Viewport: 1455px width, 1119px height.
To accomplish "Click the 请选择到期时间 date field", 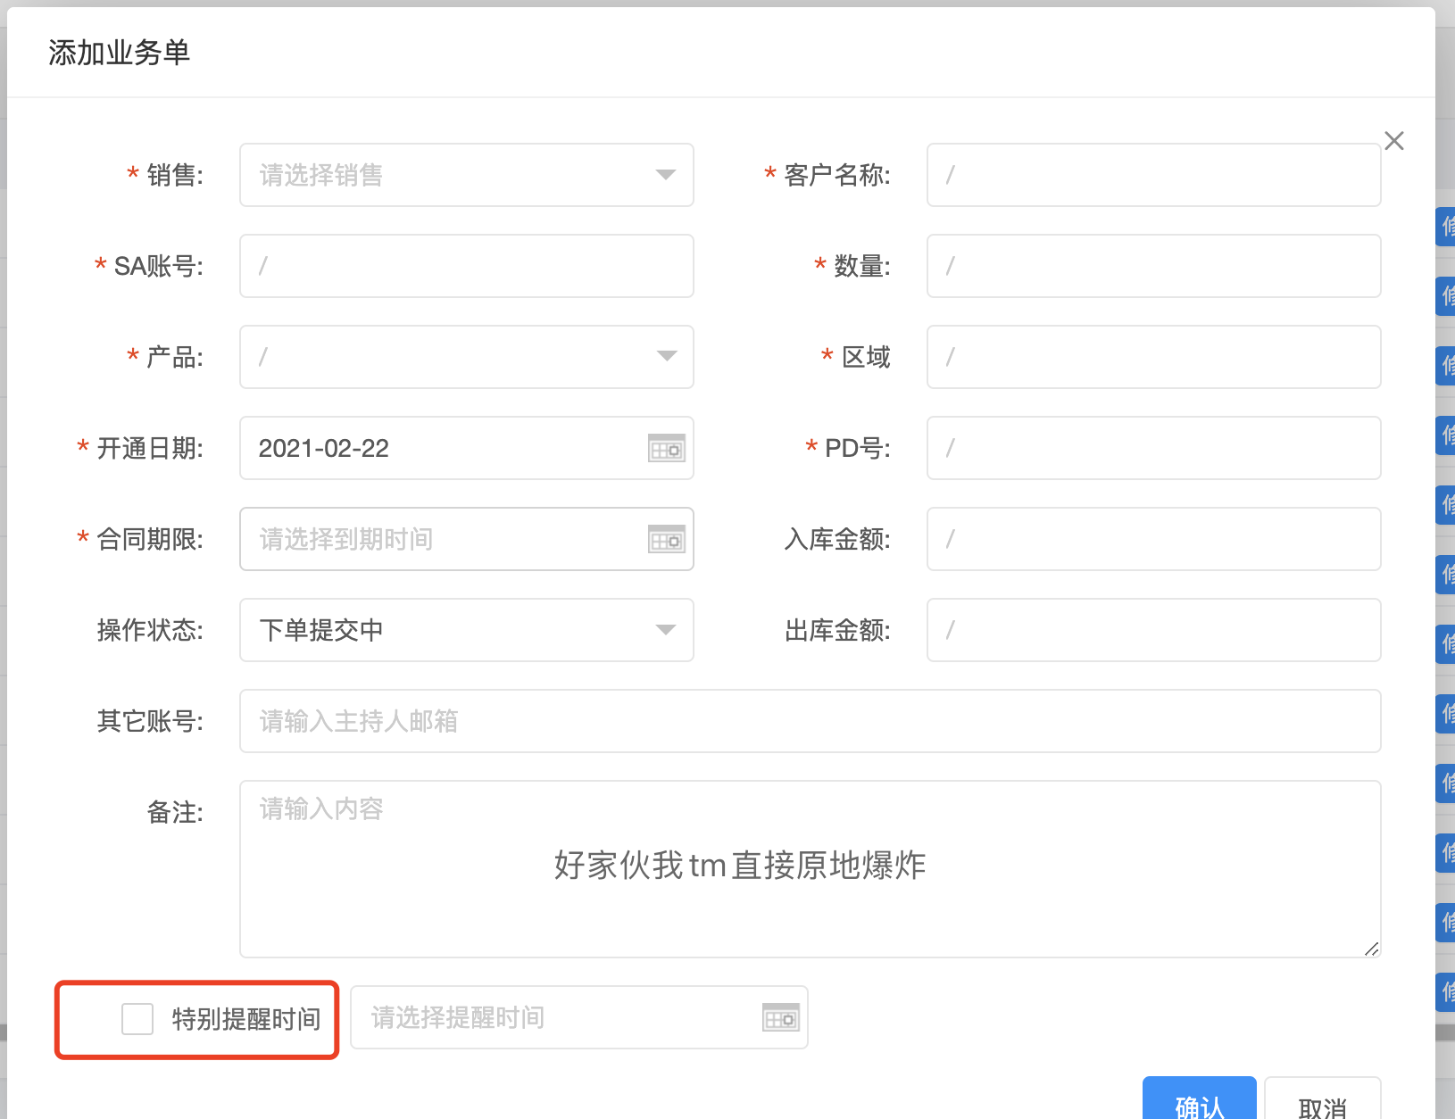I will coord(467,539).
